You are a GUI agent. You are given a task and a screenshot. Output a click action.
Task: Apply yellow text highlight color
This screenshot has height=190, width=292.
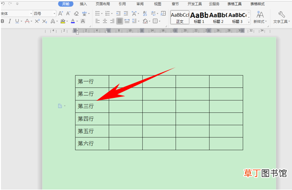tap(63, 21)
